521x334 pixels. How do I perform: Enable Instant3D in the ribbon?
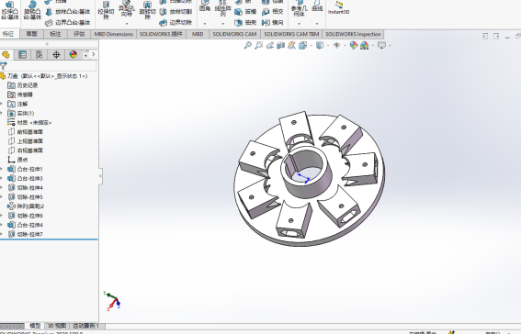(338, 8)
